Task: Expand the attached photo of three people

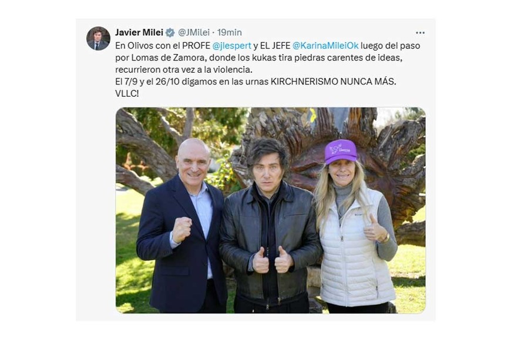Action: click(271, 210)
